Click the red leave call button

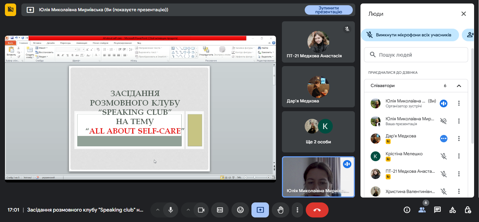click(x=317, y=210)
